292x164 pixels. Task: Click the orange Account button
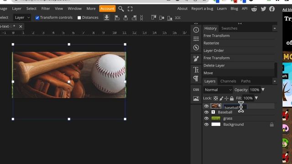[x=107, y=9]
